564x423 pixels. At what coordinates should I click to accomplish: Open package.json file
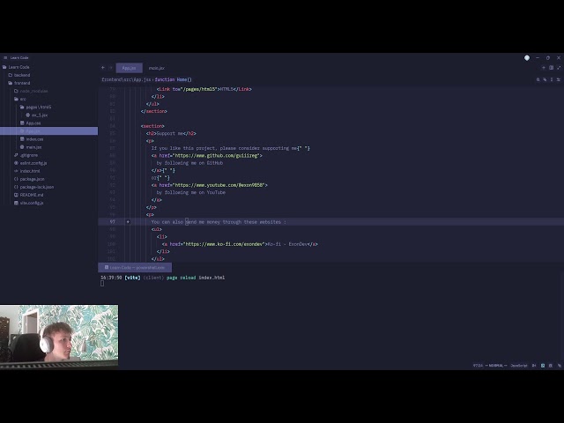(x=29, y=179)
